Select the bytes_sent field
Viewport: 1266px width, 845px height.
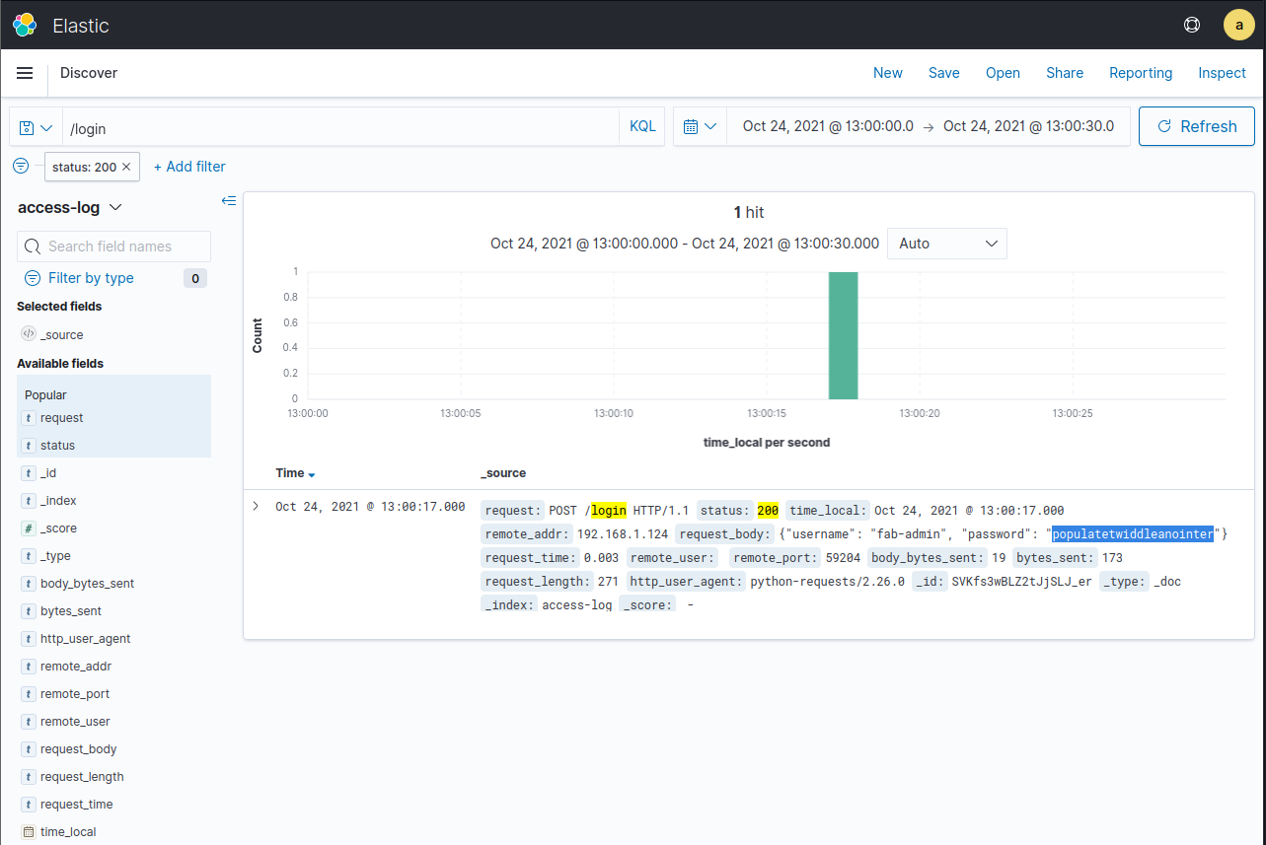pos(71,611)
